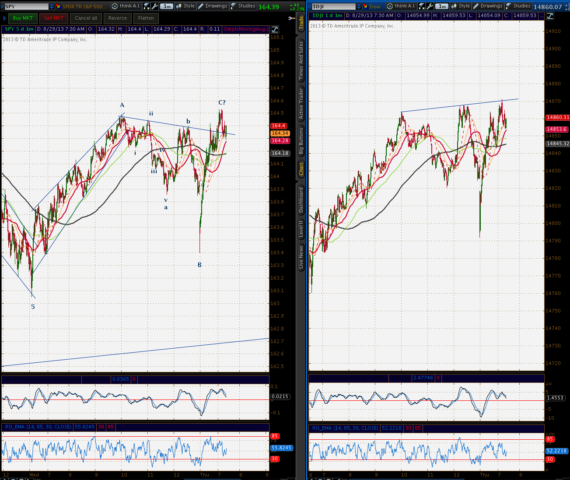Click the color link icon beside SPY symbol
Image resolution: width=570 pixels, height=480 pixels.
(58, 7)
